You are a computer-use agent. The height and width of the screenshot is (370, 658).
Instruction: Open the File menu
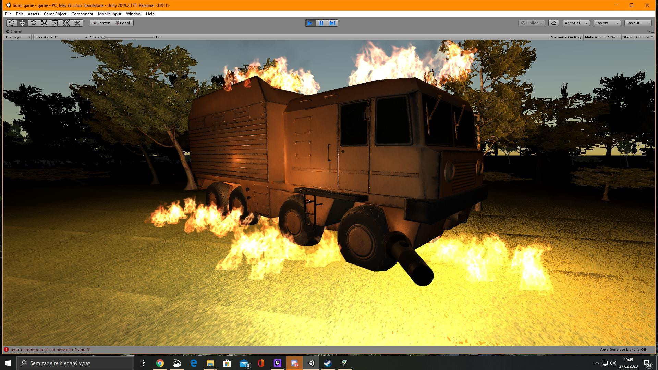(x=8, y=14)
